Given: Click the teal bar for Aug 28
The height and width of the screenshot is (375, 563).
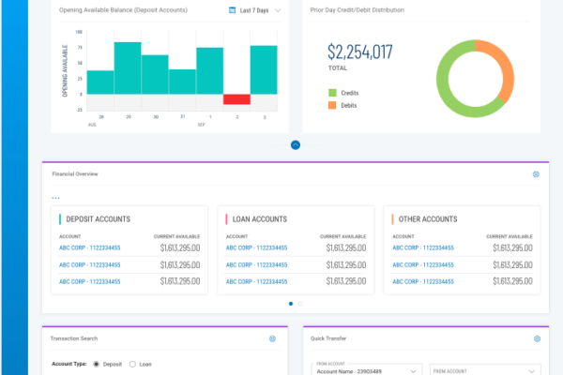Looking at the screenshot, I should [100, 82].
